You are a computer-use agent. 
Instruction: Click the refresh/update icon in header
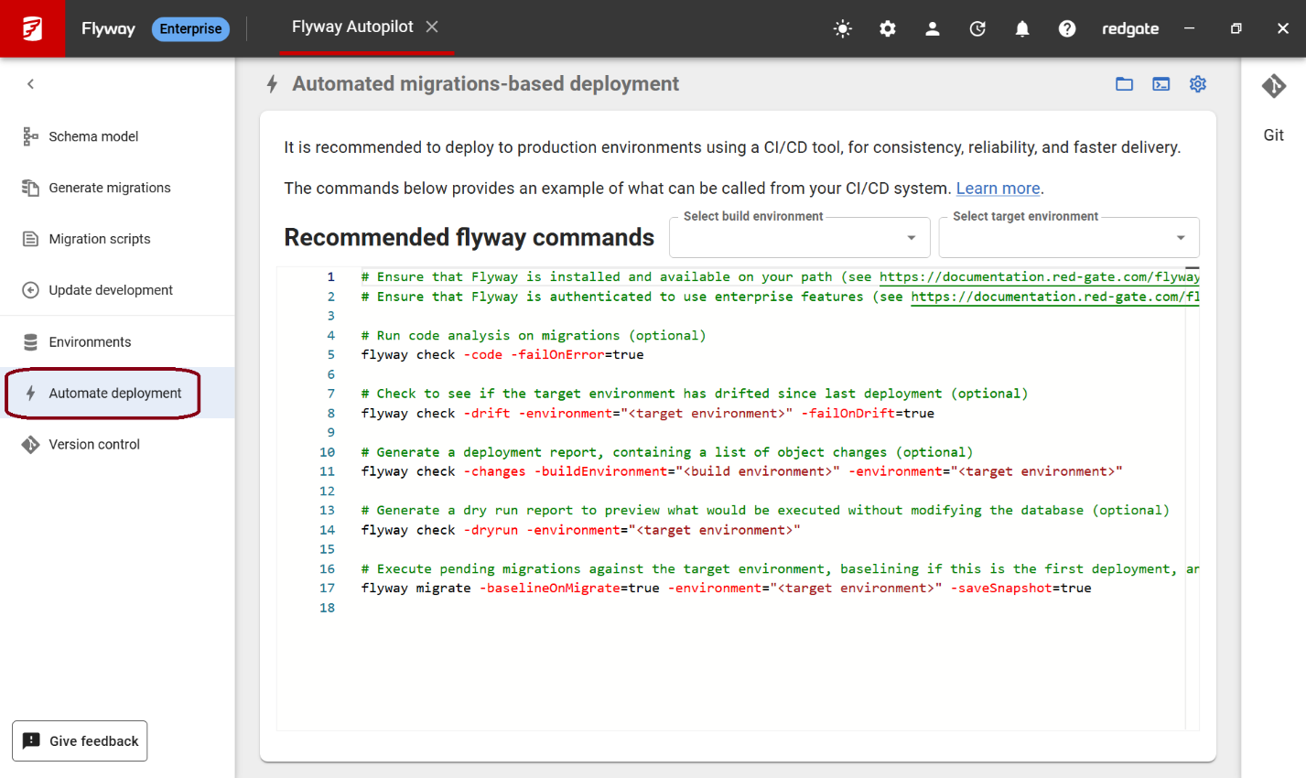(x=977, y=29)
